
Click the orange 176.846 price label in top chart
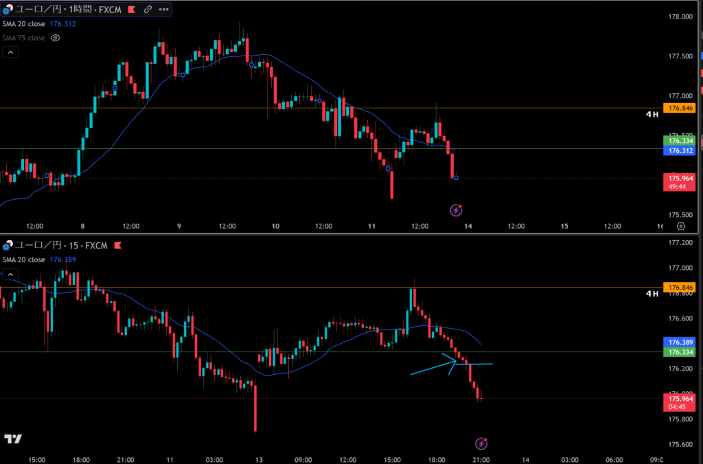click(679, 108)
